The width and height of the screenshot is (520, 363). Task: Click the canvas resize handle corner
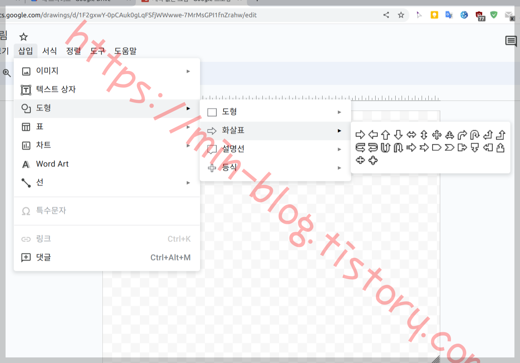coord(436,359)
